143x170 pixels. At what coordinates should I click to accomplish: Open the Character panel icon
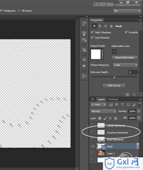[x=84, y=60]
